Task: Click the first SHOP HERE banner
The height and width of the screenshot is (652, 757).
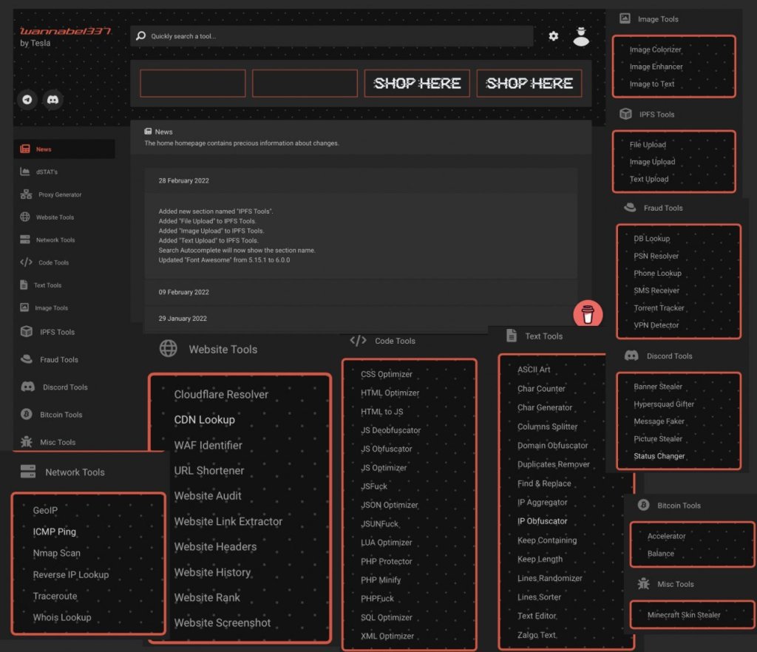Action: point(417,84)
